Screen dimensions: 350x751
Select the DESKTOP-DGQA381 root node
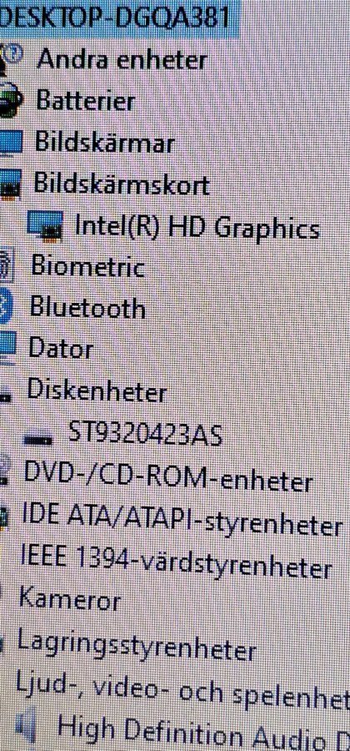click(x=116, y=18)
